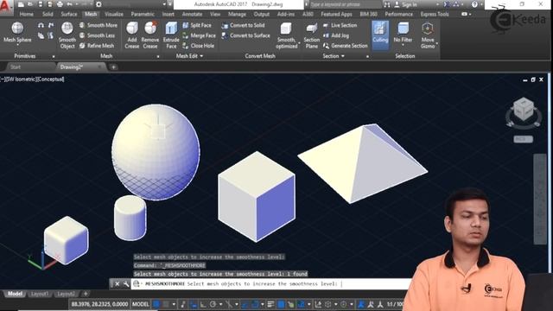Click the Smooth, optimized conversion icon

coord(286,29)
